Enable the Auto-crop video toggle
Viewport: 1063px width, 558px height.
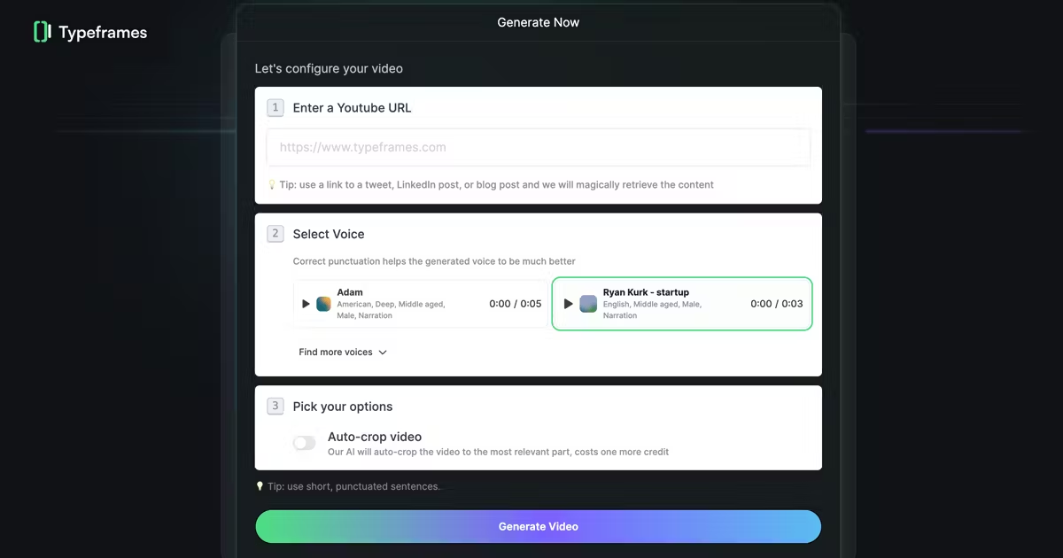(305, 443)
